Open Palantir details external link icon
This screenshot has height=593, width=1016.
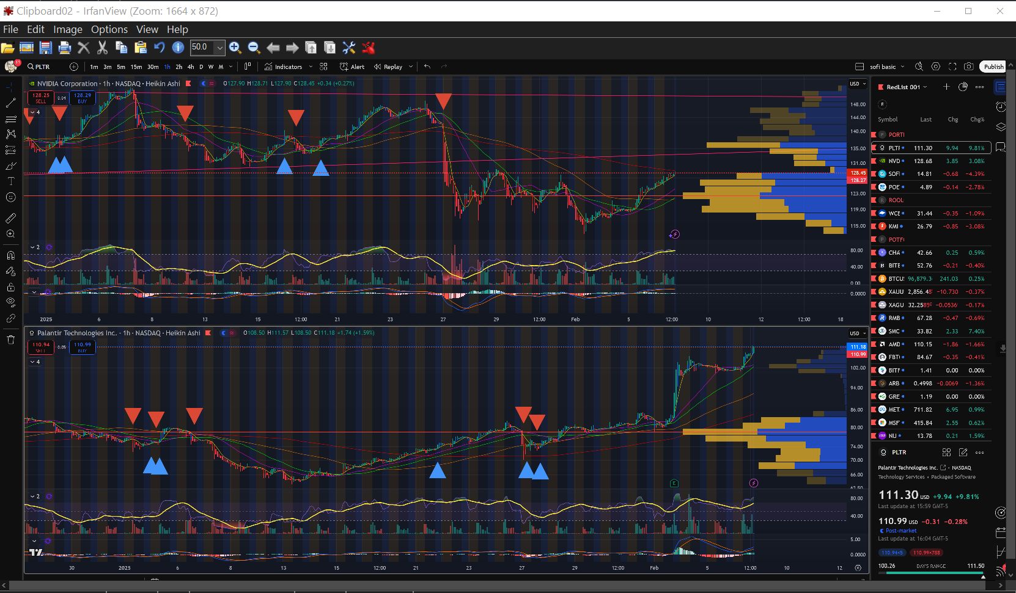pyautogui.click(x=943, y=468)
